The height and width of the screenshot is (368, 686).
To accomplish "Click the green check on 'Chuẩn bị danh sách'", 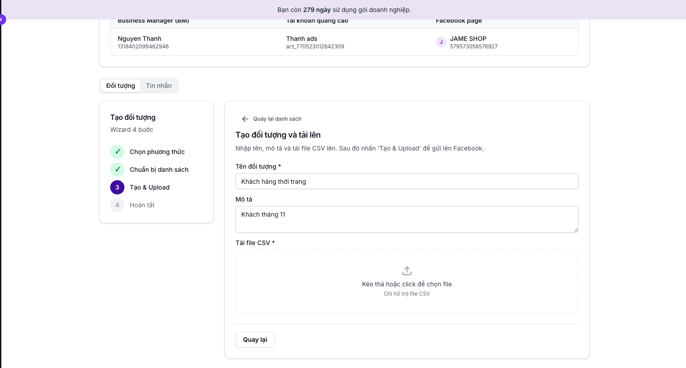I will point(117,169).
